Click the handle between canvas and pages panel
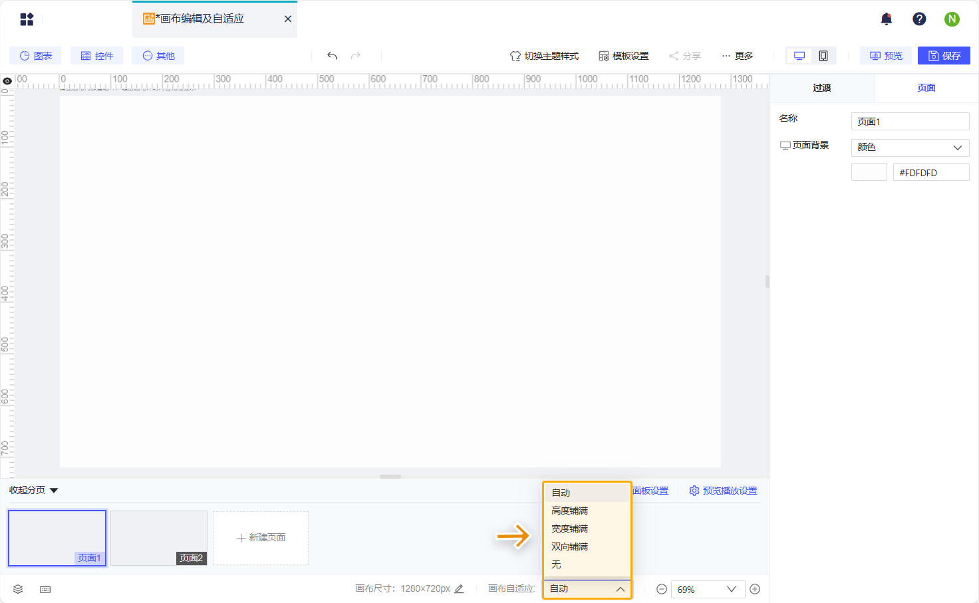979x603 pixels. tap(390, 477)
